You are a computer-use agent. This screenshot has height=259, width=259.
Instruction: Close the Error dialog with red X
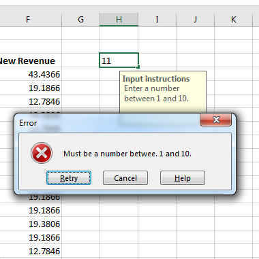[216, 120]
